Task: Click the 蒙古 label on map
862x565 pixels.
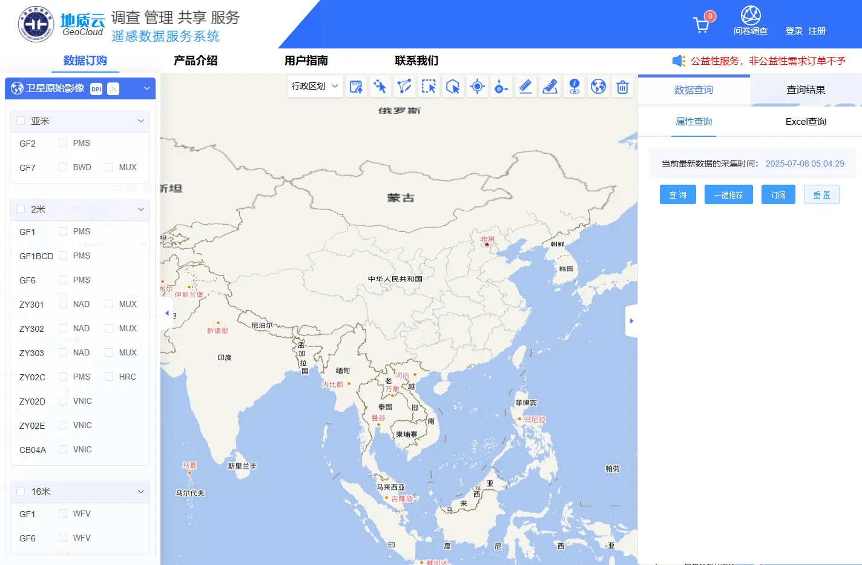Action: (x=401, y=198)
